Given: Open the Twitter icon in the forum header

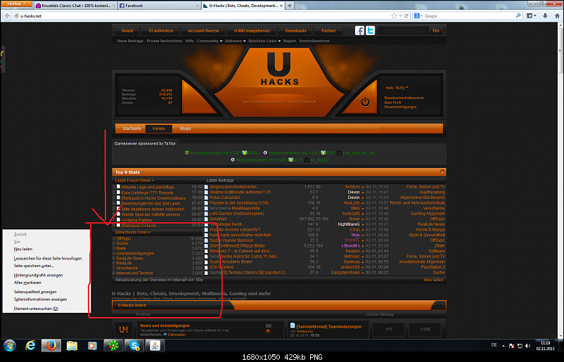Looking at the screenshot, I should pos(370,30).
